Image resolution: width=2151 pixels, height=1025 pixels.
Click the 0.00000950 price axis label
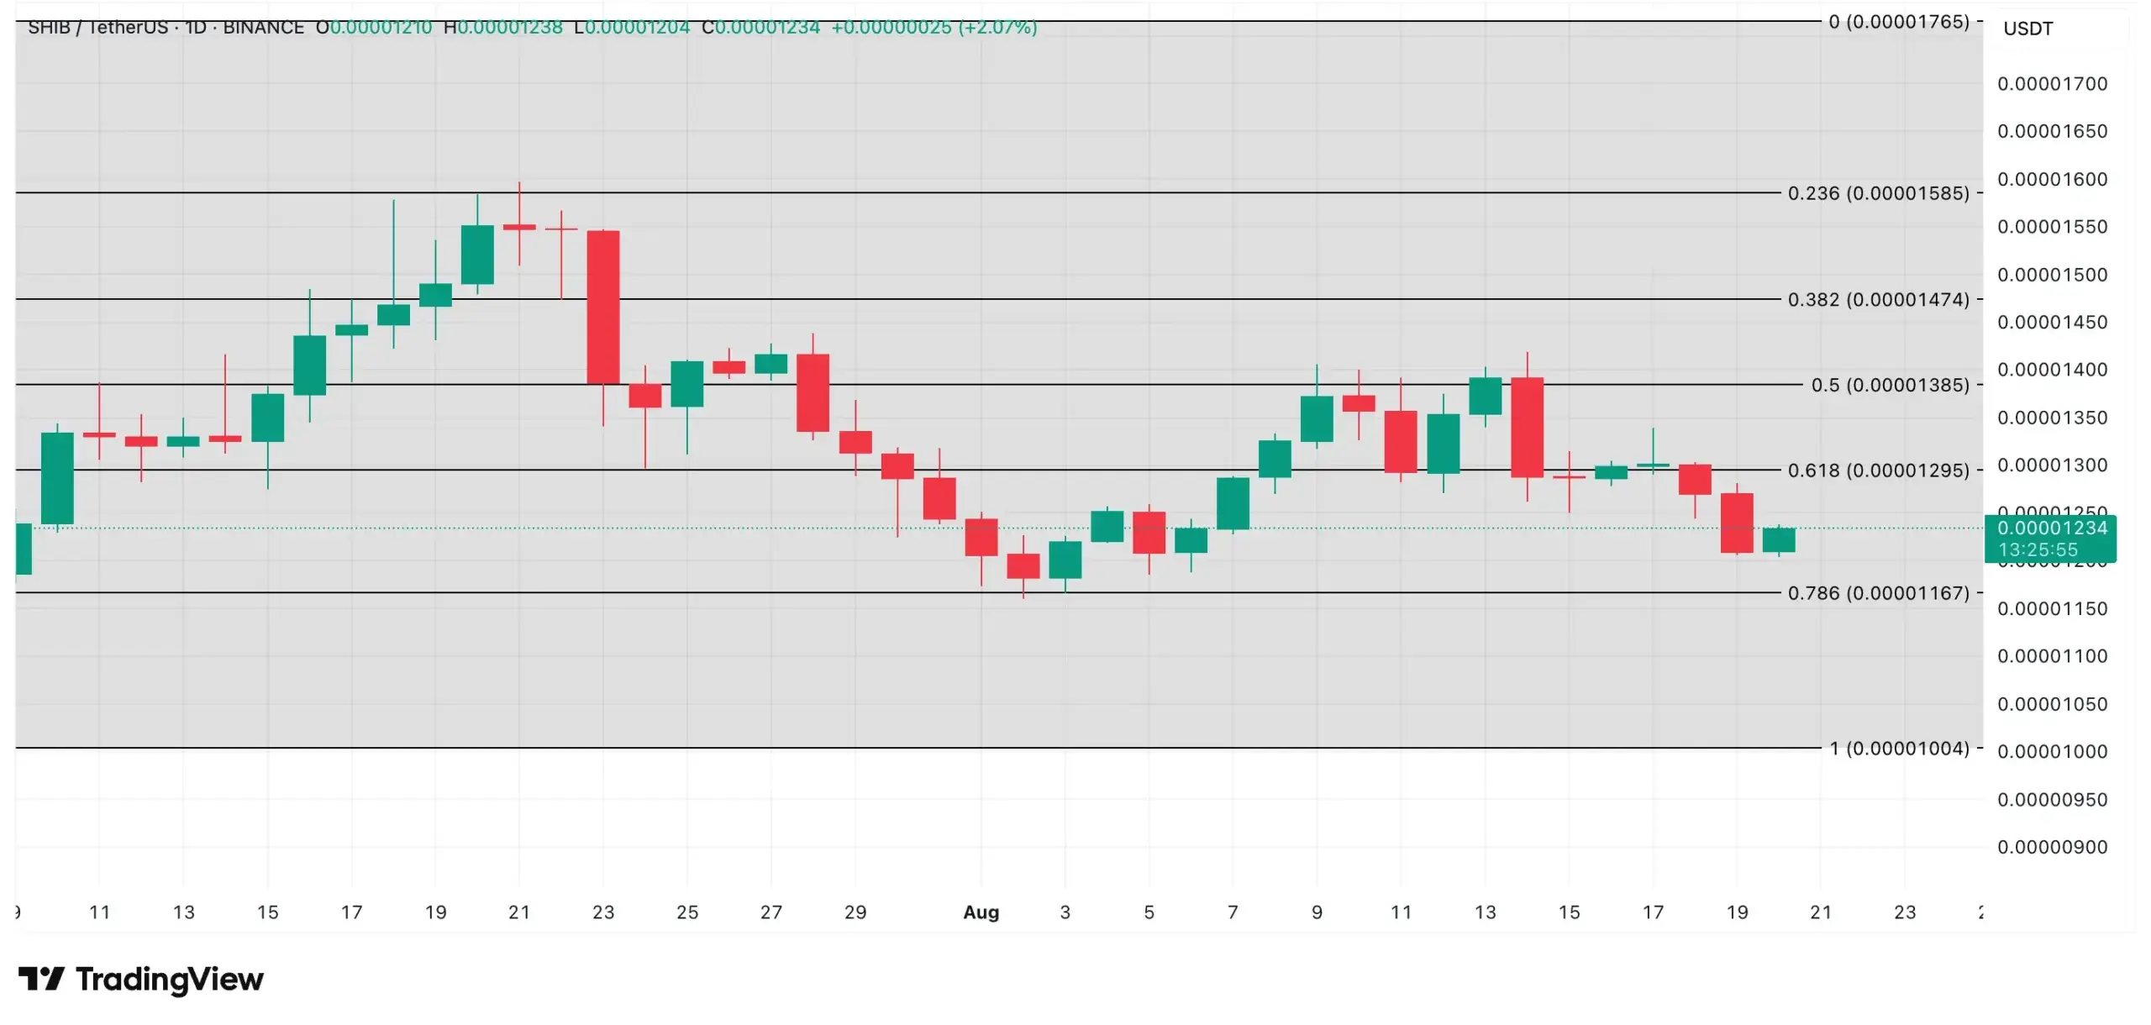(x=2052, y=799)
